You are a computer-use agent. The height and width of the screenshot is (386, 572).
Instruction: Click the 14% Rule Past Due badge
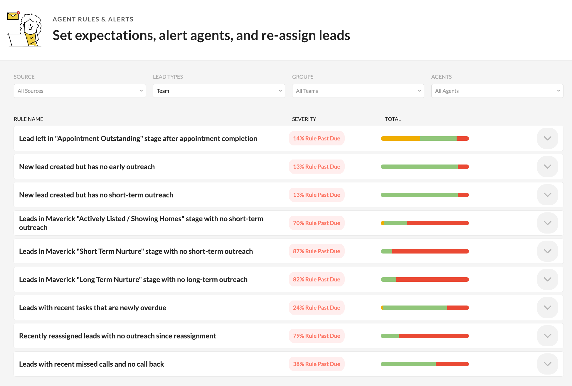tap(317, 138)
